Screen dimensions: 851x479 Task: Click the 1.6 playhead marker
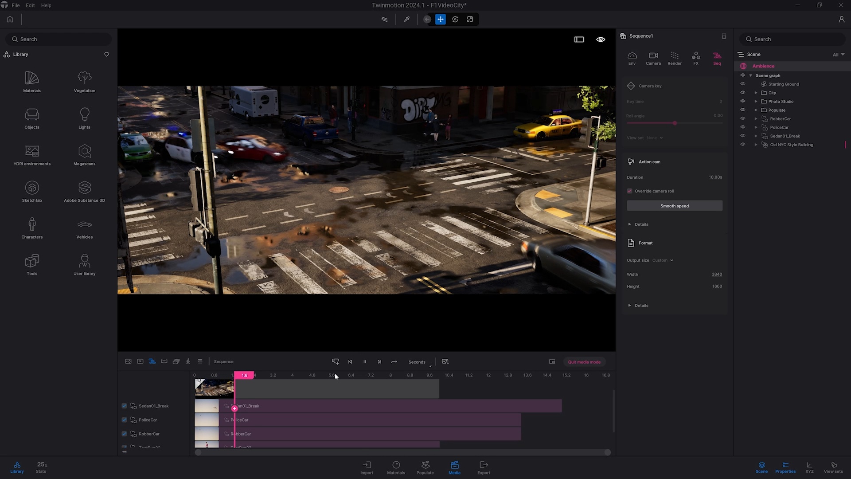tap(244, 375)
